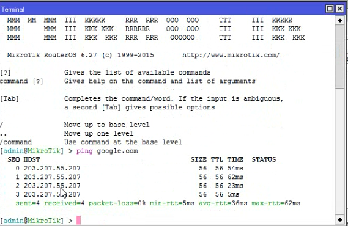Click the 'ping' command word

pos(84,151)
